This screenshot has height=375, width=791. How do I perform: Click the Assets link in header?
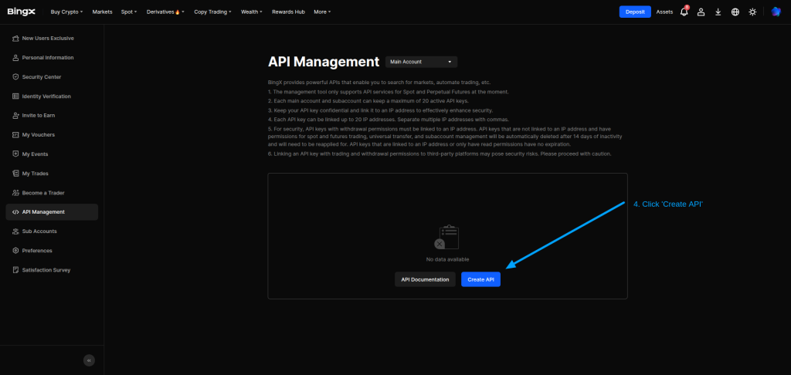point(664,12)
